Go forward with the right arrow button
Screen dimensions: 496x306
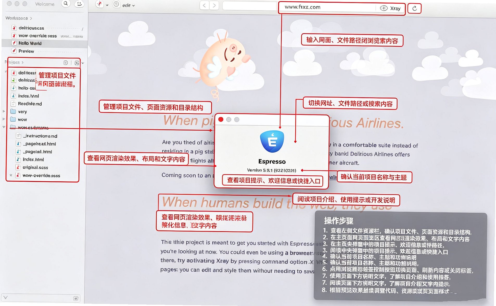coord(214,5)
